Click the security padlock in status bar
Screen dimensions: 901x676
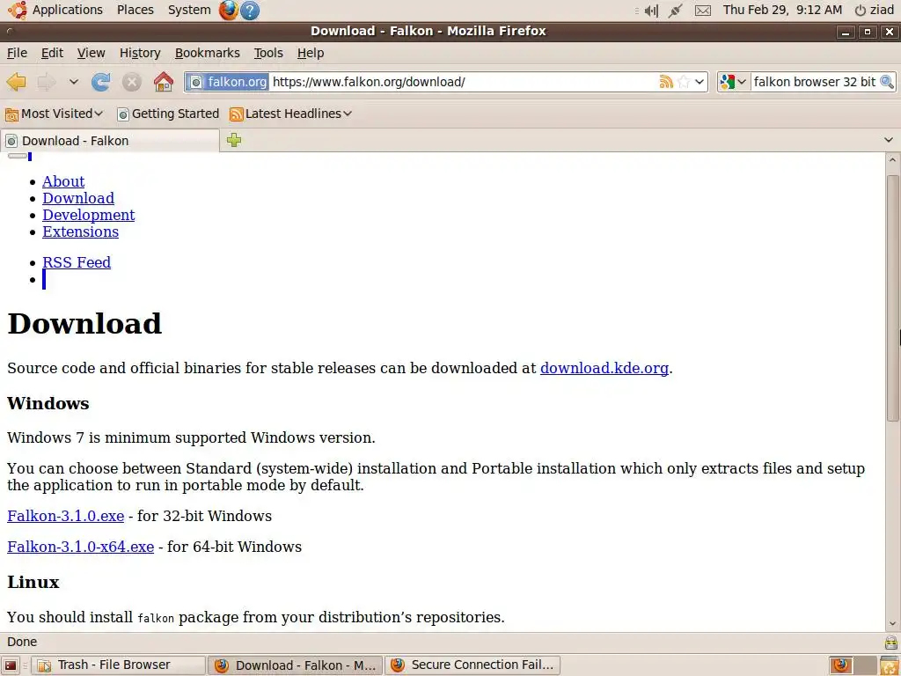[x=890, y=642]
